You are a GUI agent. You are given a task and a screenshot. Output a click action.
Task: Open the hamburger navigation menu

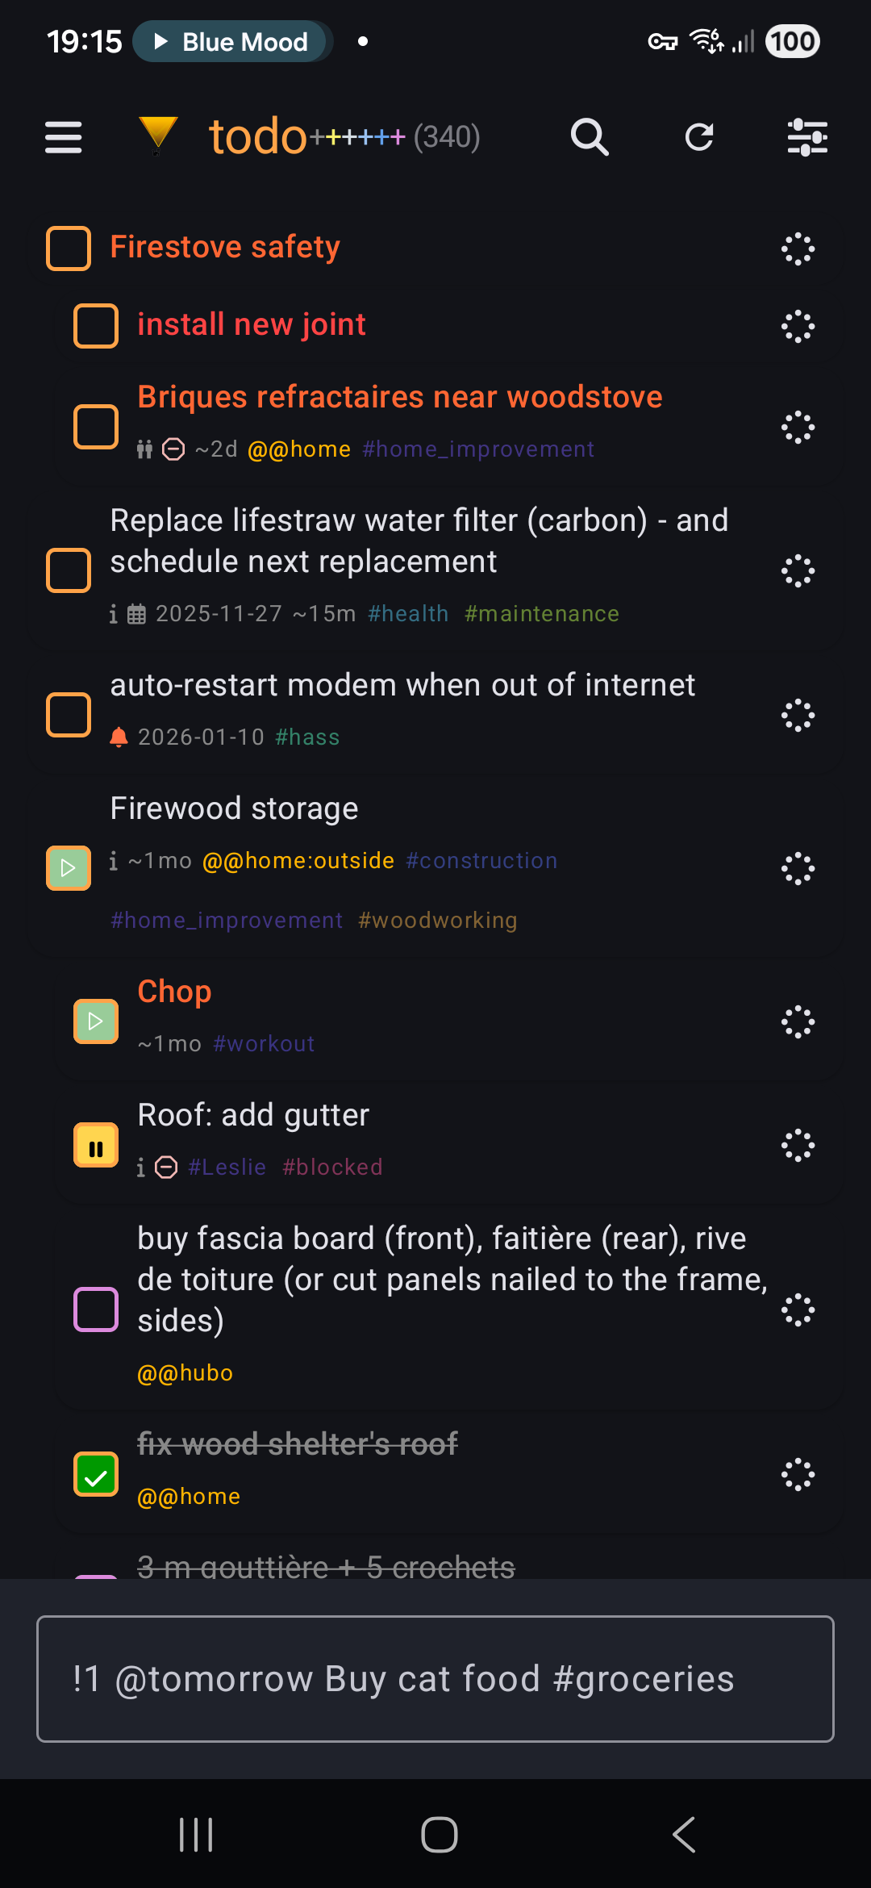63,137
